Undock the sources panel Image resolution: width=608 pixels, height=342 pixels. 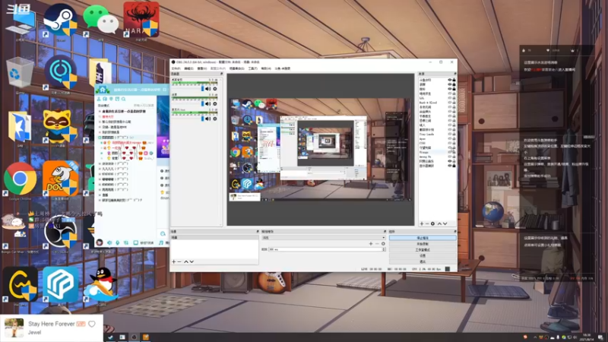click(x=454, y=74)
